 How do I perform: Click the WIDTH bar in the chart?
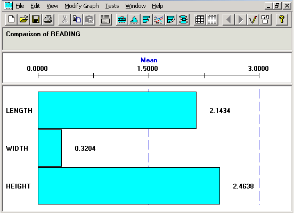[x=50, y=148]
